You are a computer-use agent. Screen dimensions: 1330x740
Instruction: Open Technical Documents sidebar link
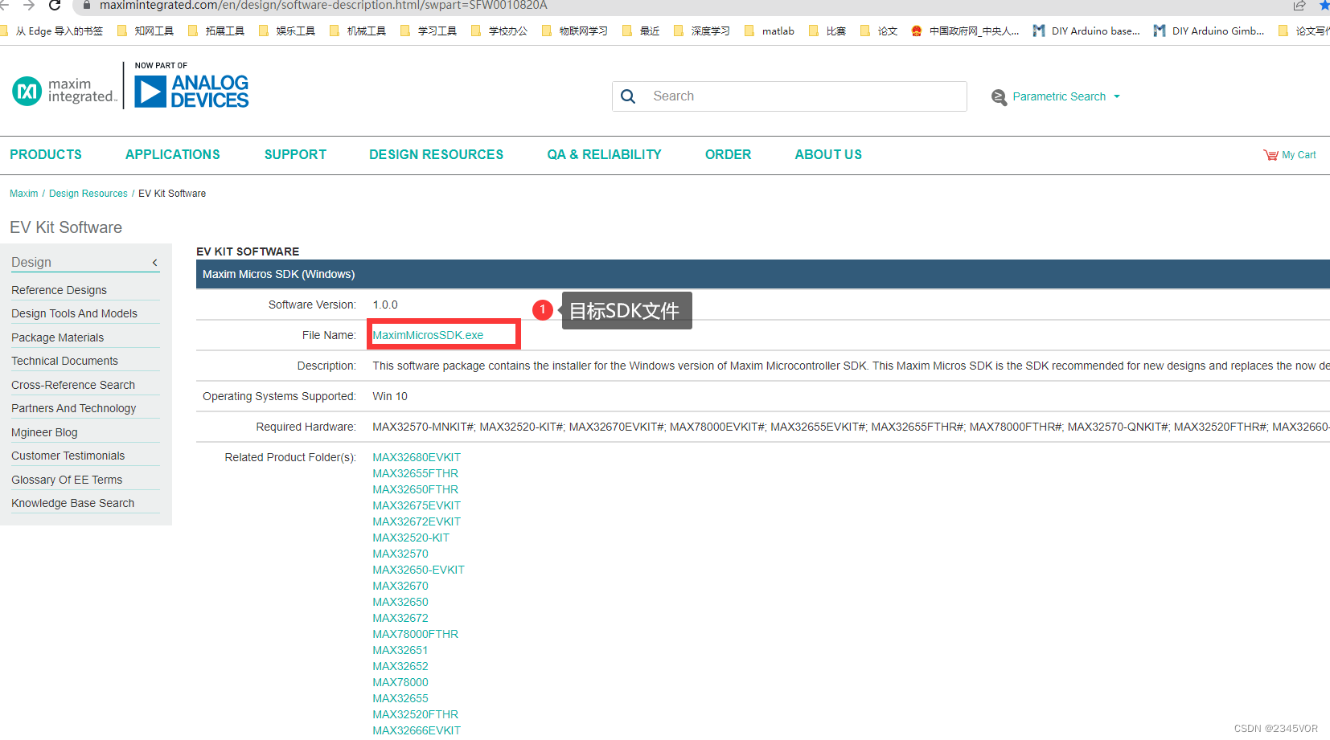(x=64, y=361)
